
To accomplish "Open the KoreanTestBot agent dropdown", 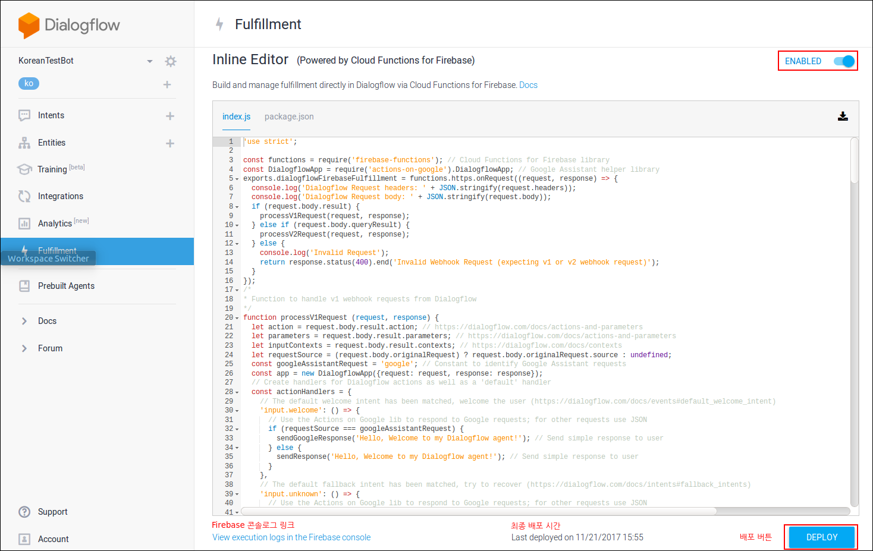I will click(x=150, y=61).
